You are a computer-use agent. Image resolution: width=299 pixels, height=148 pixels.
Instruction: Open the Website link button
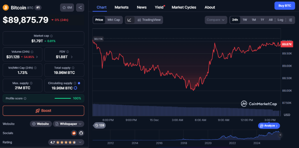pyautogui.click(x=41, y=124)
